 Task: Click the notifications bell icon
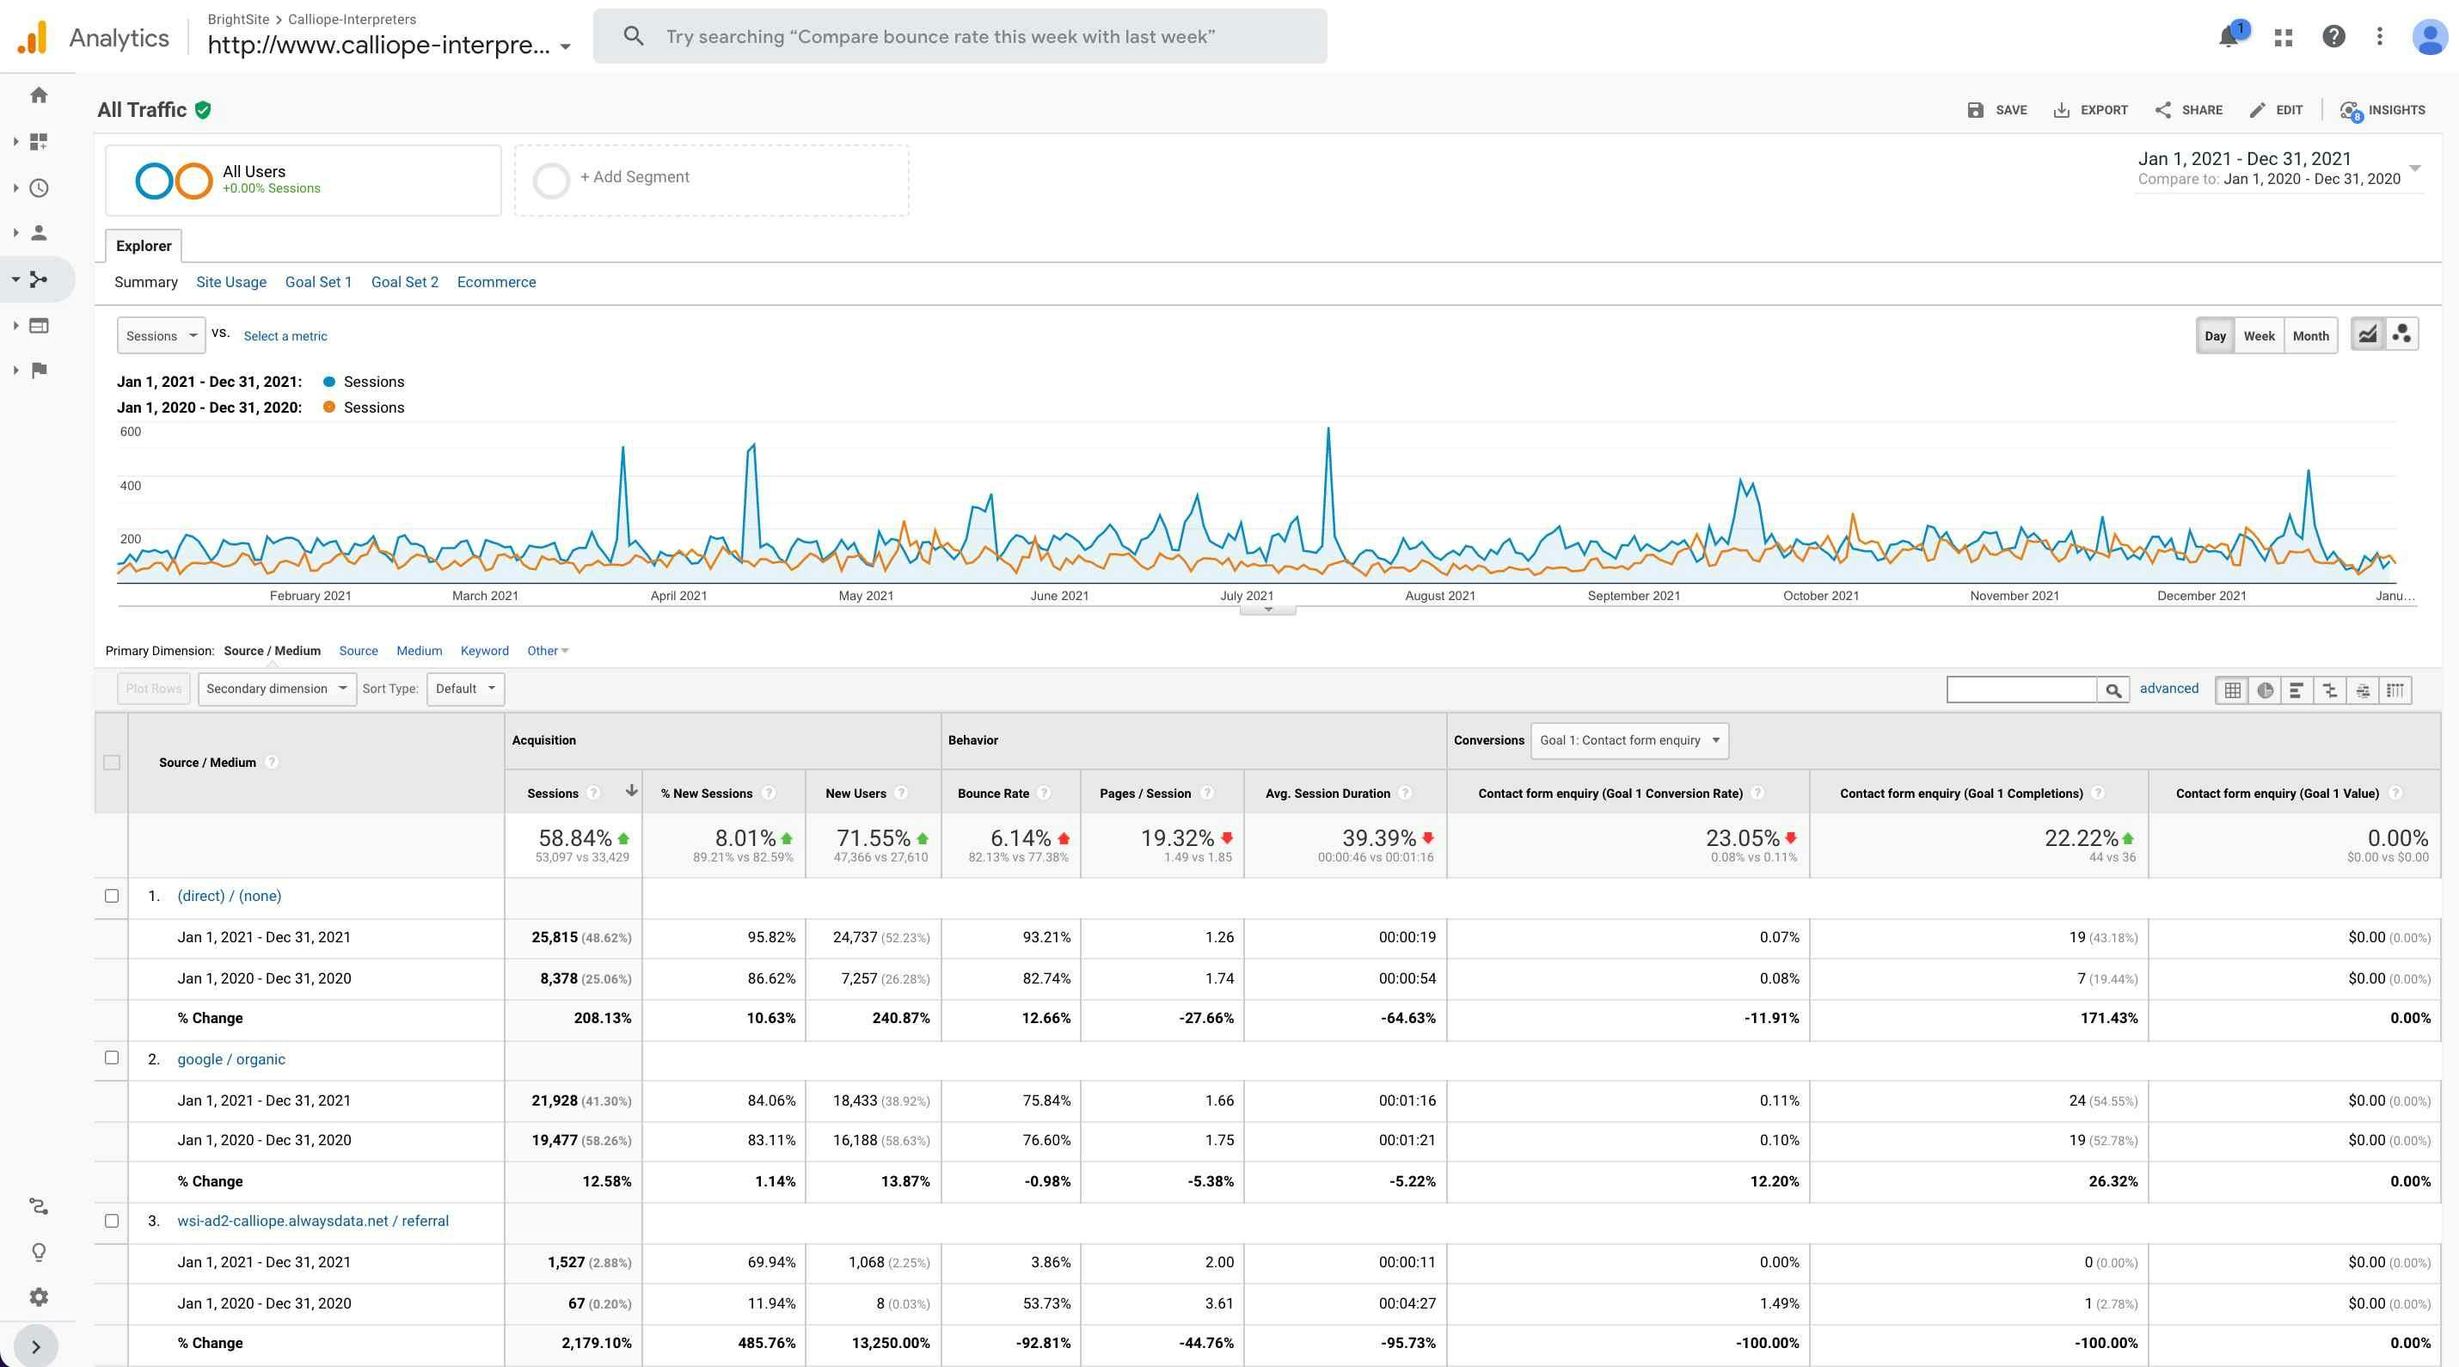click(2229, 37)
